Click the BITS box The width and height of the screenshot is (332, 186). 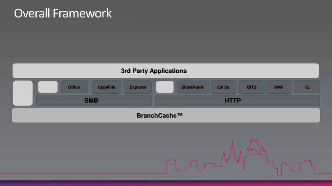252,87
